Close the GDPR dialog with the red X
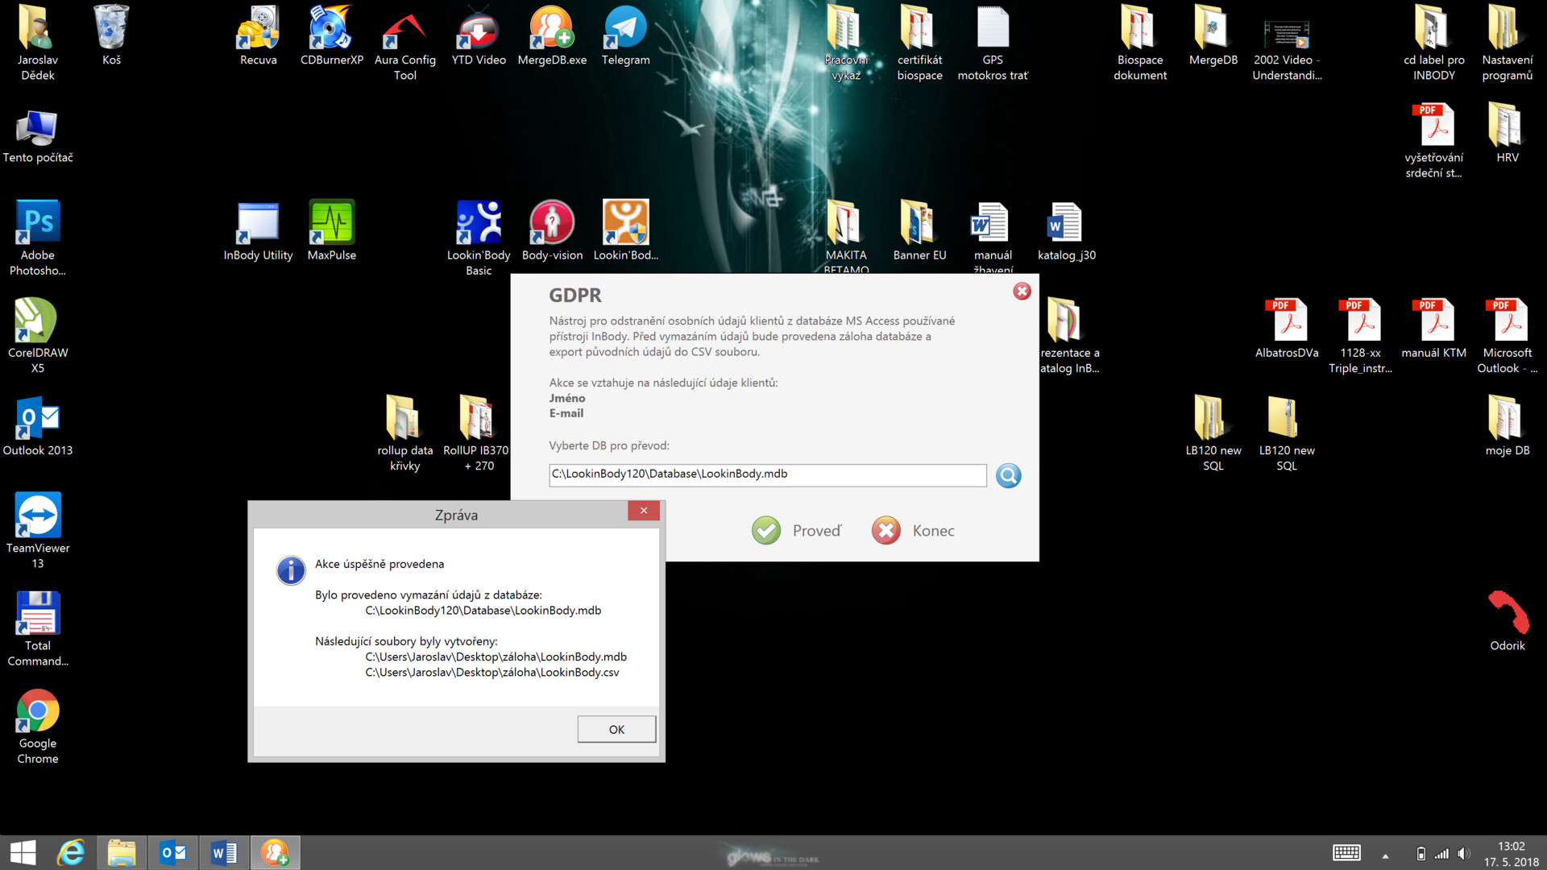1547x870 pixels. point(1022,292)
